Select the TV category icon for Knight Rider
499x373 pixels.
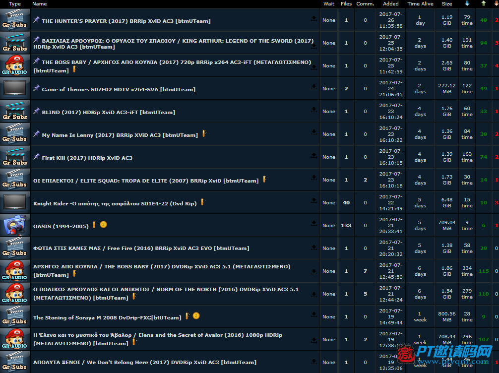point(15,202)
